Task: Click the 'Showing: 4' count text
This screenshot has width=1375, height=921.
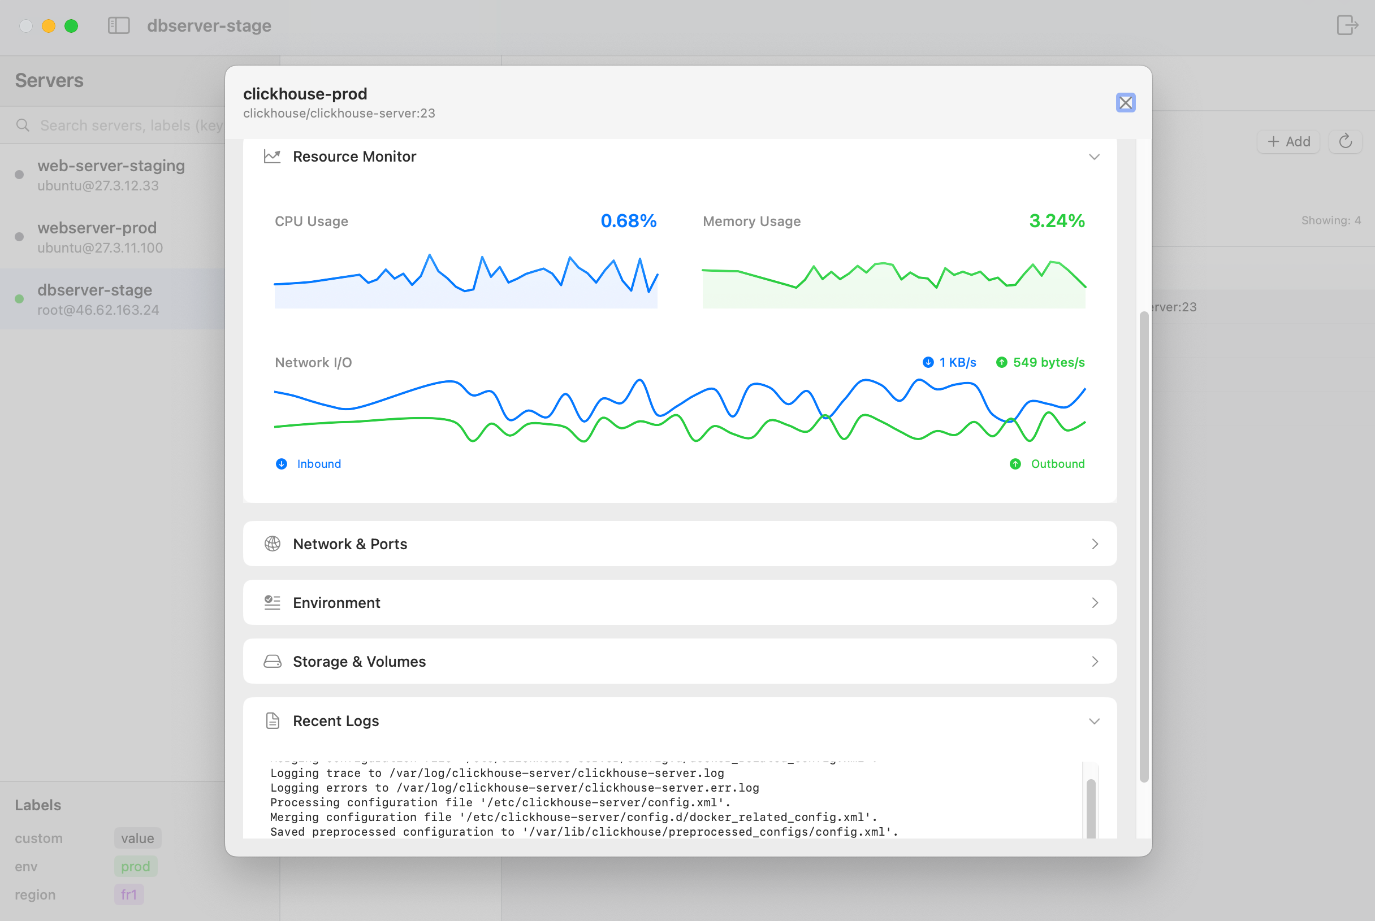Action: click(x=1331, y=220)
